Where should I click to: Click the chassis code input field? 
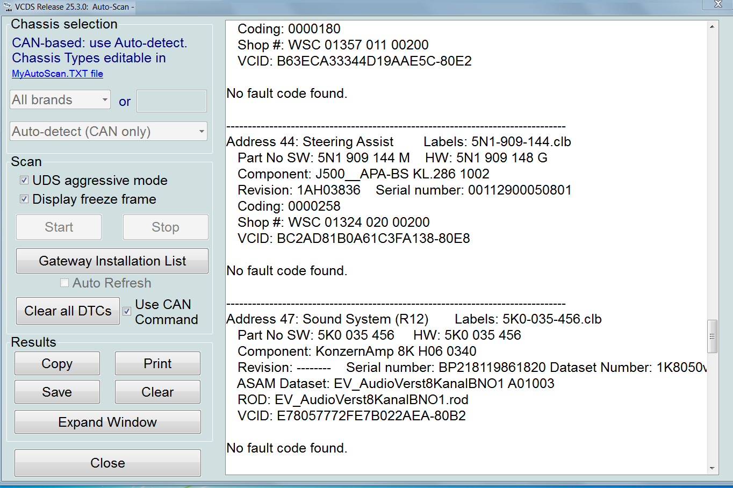point(171,101)
